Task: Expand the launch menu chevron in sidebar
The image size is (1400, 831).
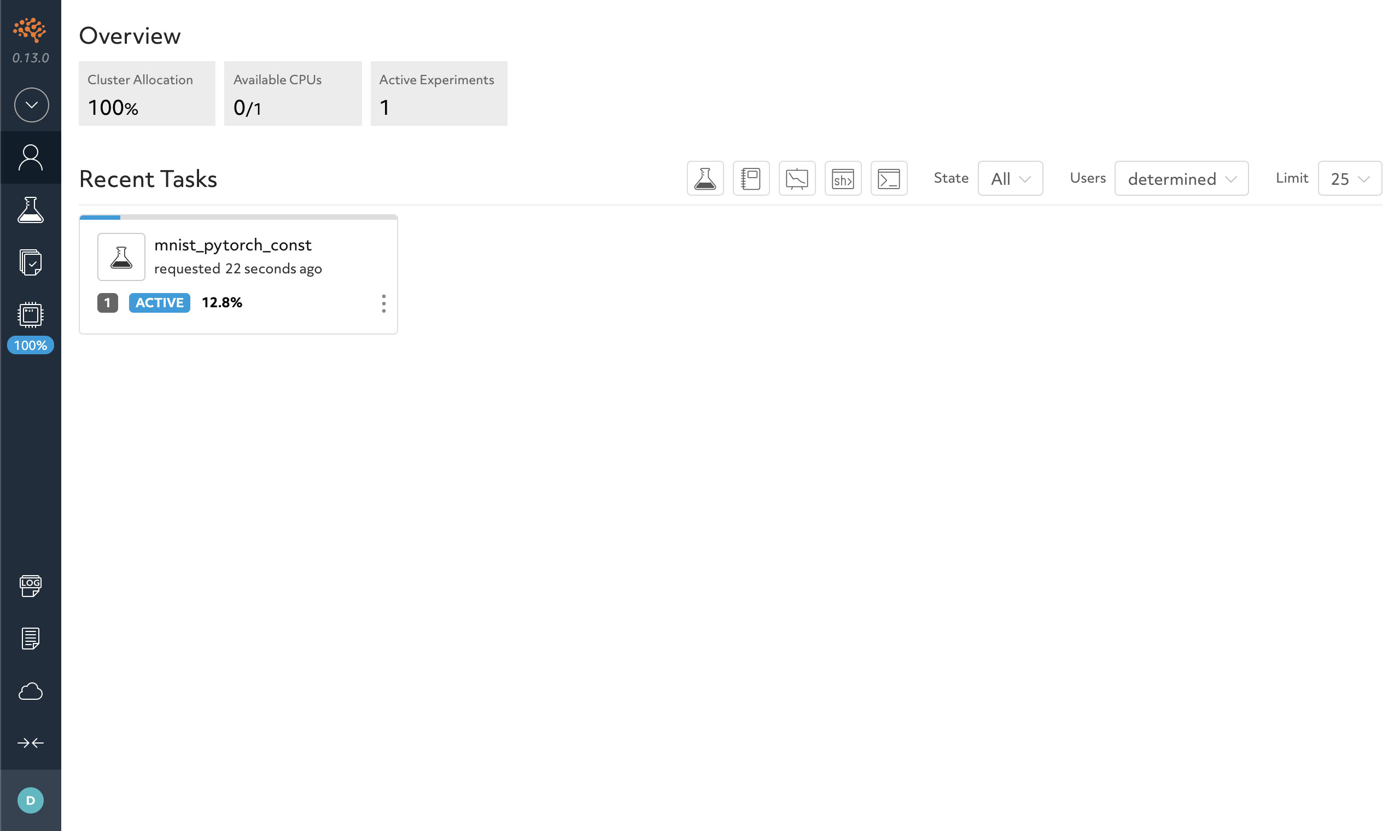Action: pyautogui.click(x=31, y=105)
